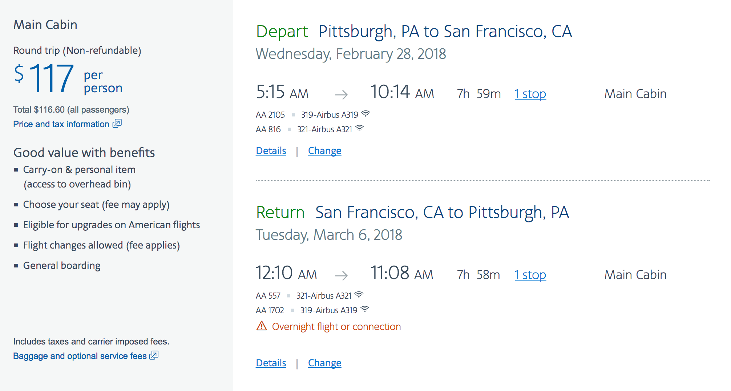The width and height of the screenshot is (731, 391).
Task: Open Price and tax information link
Action: click(61, 124)
